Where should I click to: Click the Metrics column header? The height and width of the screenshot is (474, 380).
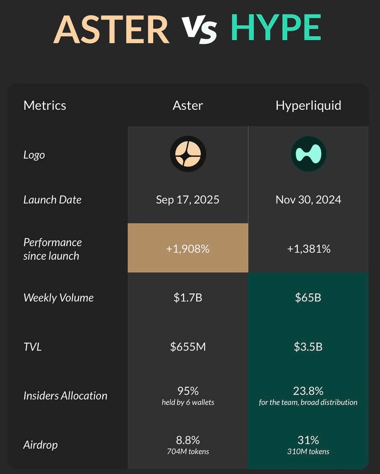tap(45, 106)
